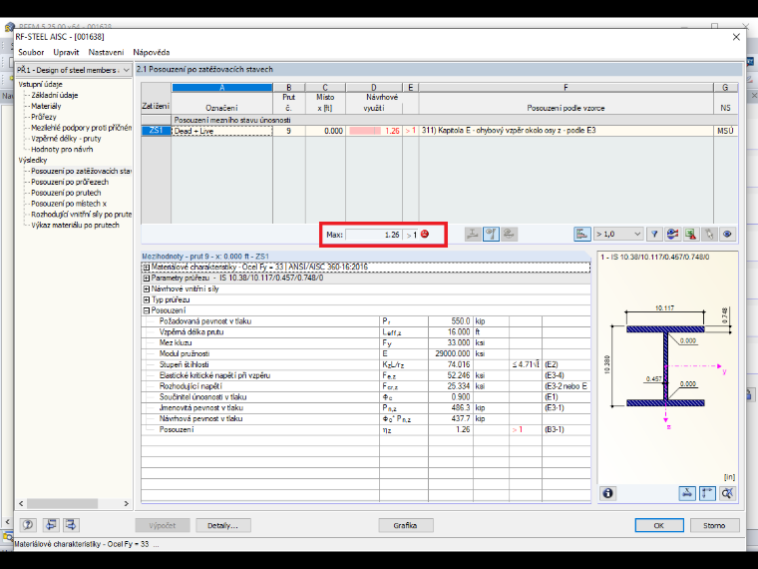Click the zoom reset icon under cross-section
Image resolution: width=758 pixels, height=569 pixels.
[727, 493]
